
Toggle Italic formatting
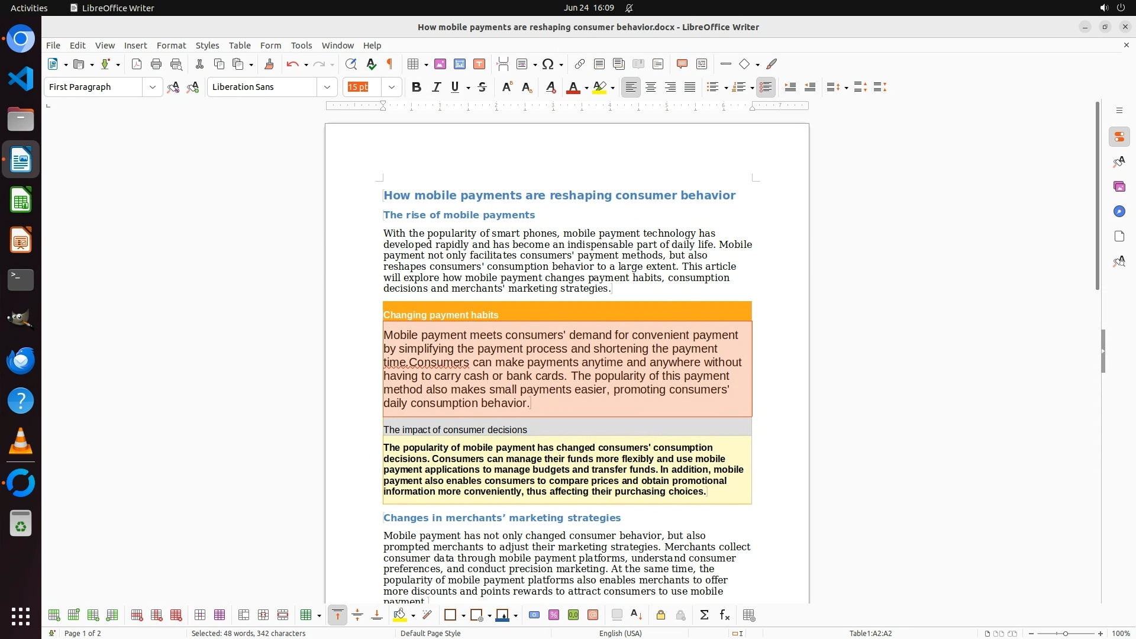(x=436, y=87)
